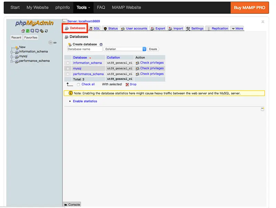Click the Recent button in sidebar
Image resolution: width=276 pixels, height=208 pixels.
click(16, 38)
